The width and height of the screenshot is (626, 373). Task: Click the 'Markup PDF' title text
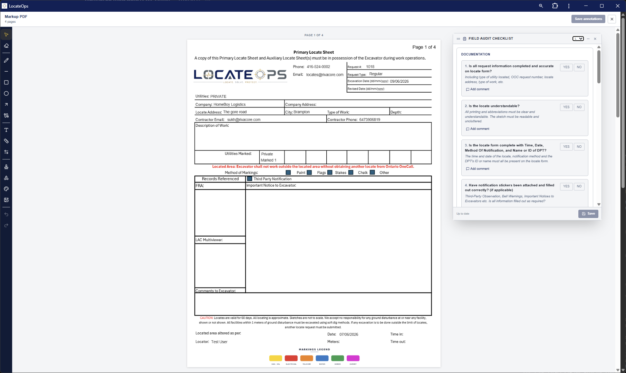[16, 17]
